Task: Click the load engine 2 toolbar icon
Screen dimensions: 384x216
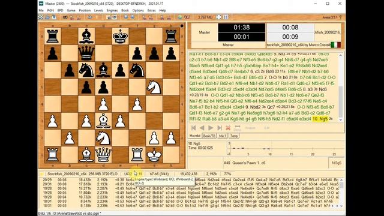Action: click(79, 17)
